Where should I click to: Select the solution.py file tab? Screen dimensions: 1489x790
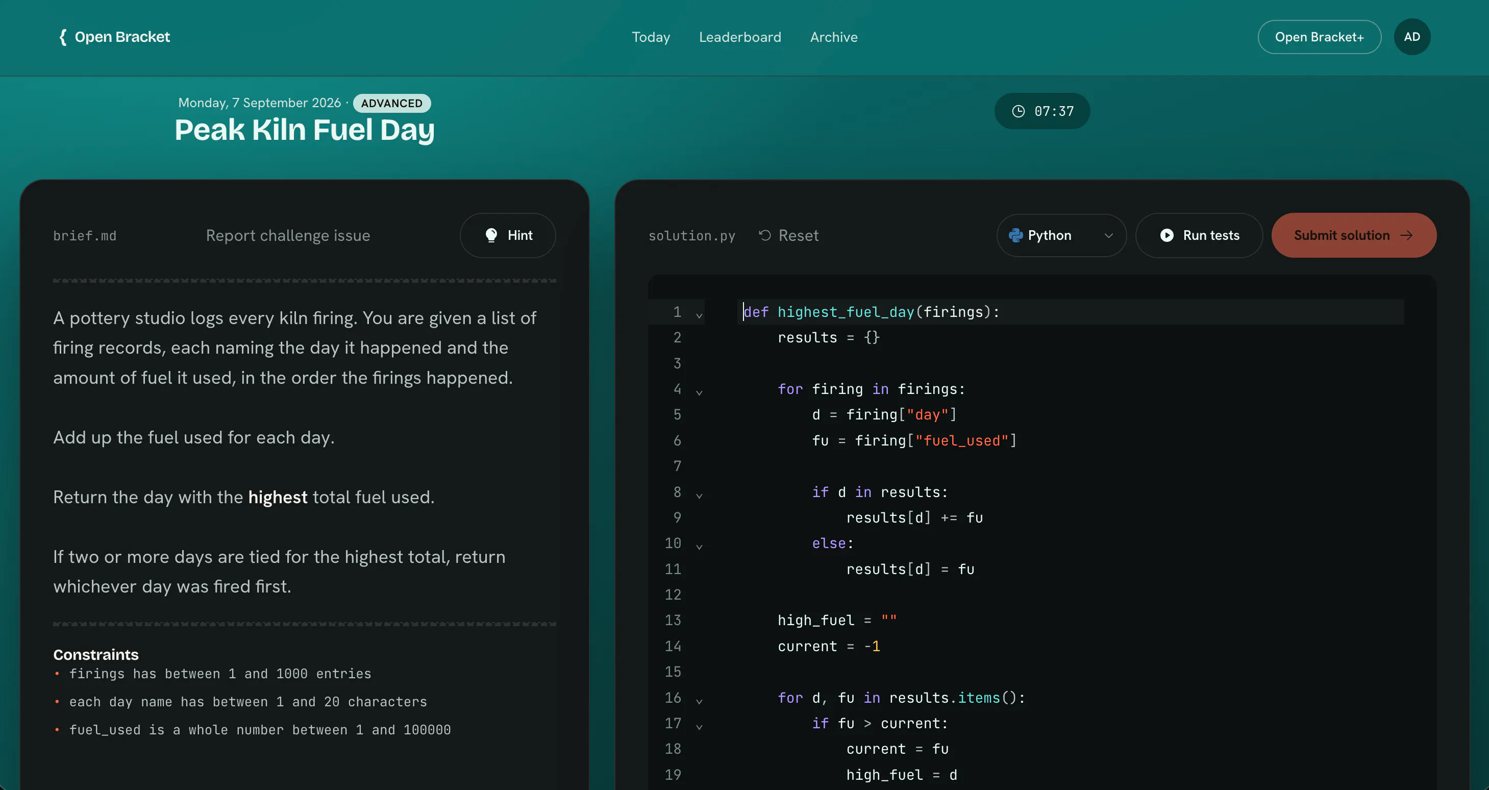click(692, 236)
